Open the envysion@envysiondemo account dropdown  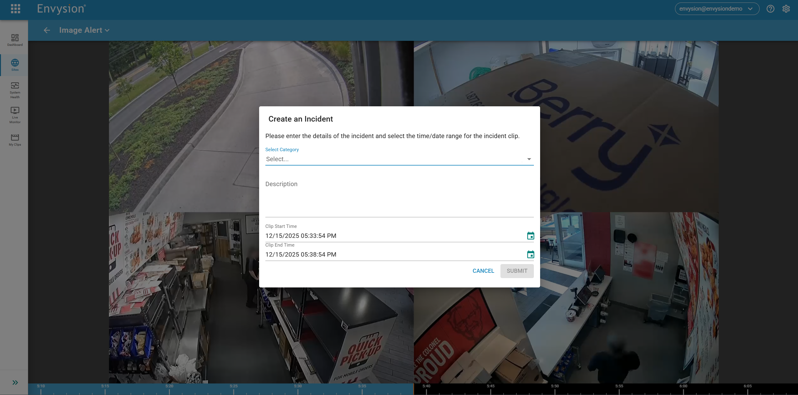coord(717,9)
